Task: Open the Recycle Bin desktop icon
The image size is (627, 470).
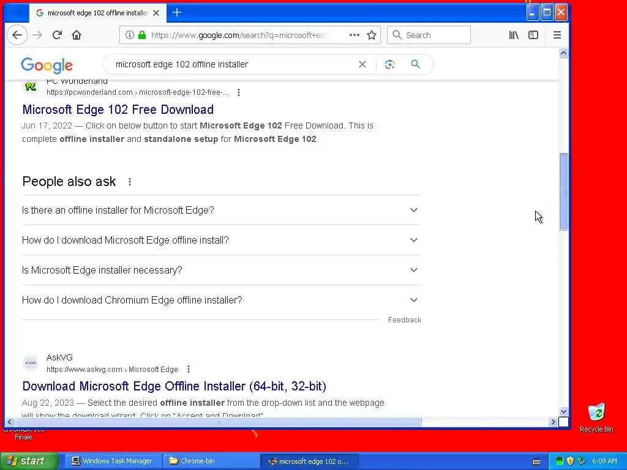Action: (x=596, y=417)
